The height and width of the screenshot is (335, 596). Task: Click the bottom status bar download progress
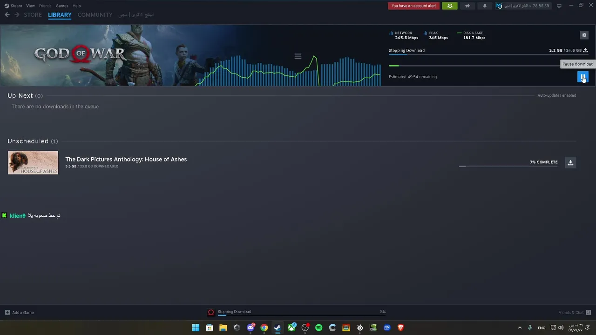tap(301, 315)
